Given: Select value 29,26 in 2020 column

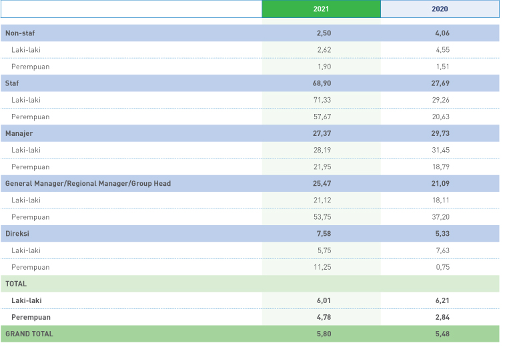Looking at the screenshot, I should (x=440, y=100).
